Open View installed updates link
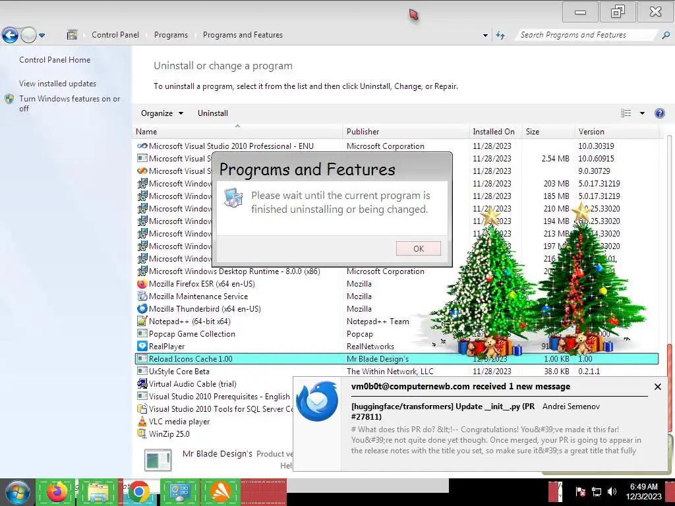The width and height of the screenshot is (675, 506). tap(58, 84)
